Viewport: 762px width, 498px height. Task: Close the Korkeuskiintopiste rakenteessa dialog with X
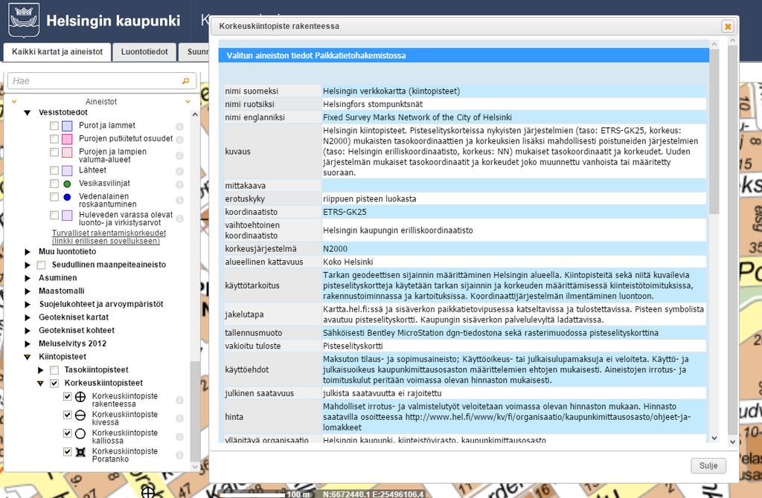[728, 26]
